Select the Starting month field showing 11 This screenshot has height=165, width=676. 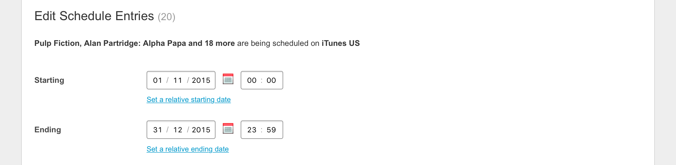click(x=178, y=81)
